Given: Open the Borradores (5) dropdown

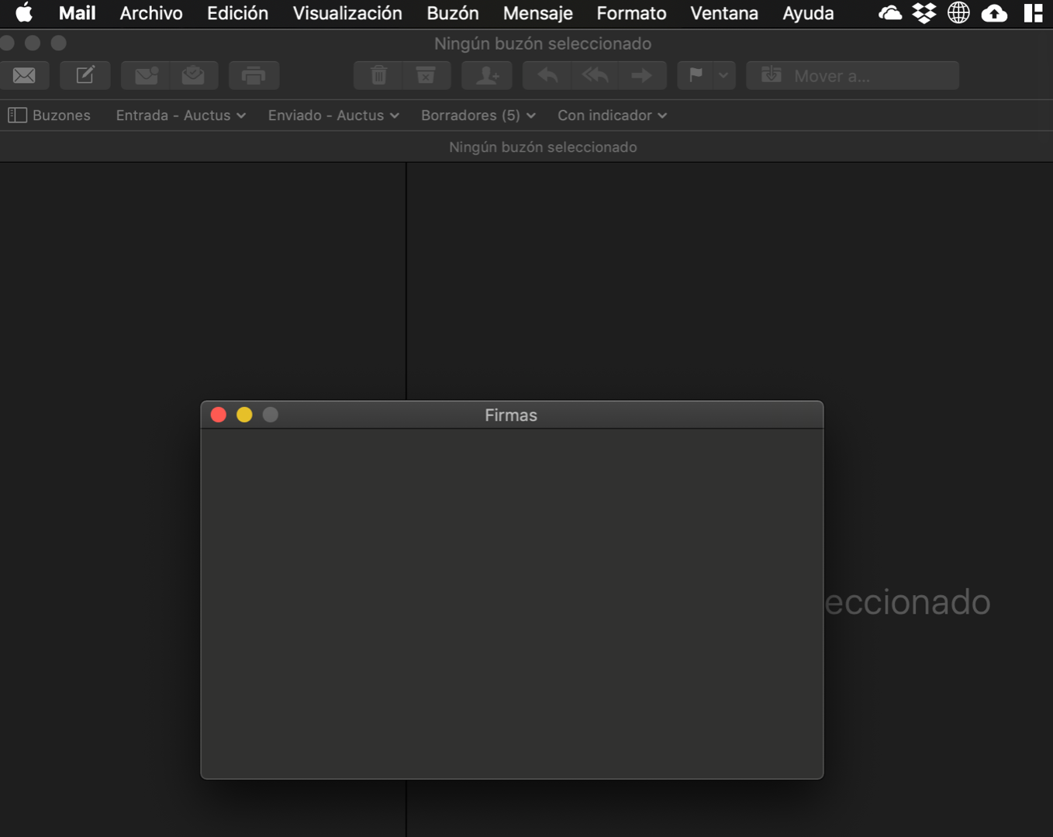Looking at the screenshot, I should coord(478,115).
